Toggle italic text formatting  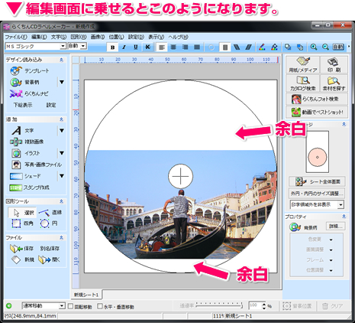[x=124, y=47]
